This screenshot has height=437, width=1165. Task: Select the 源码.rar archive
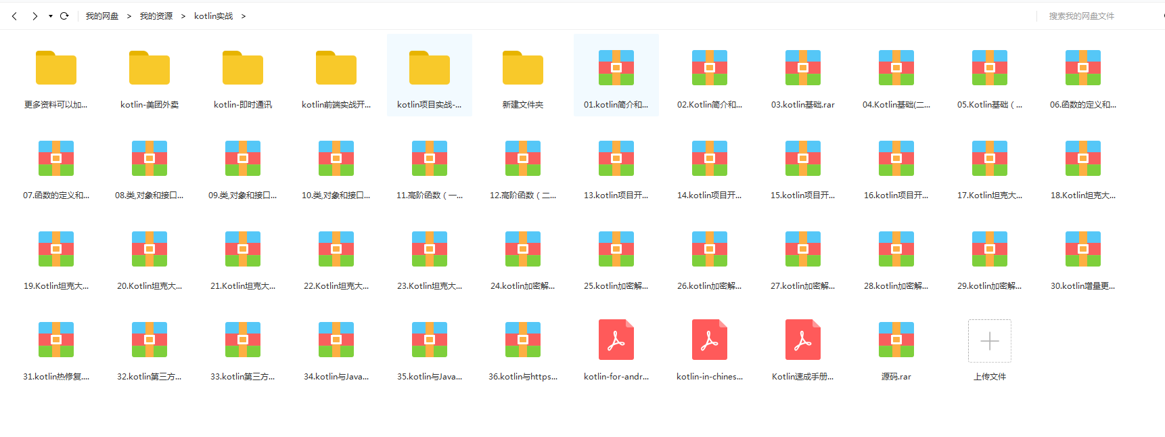tap(896, 340)
